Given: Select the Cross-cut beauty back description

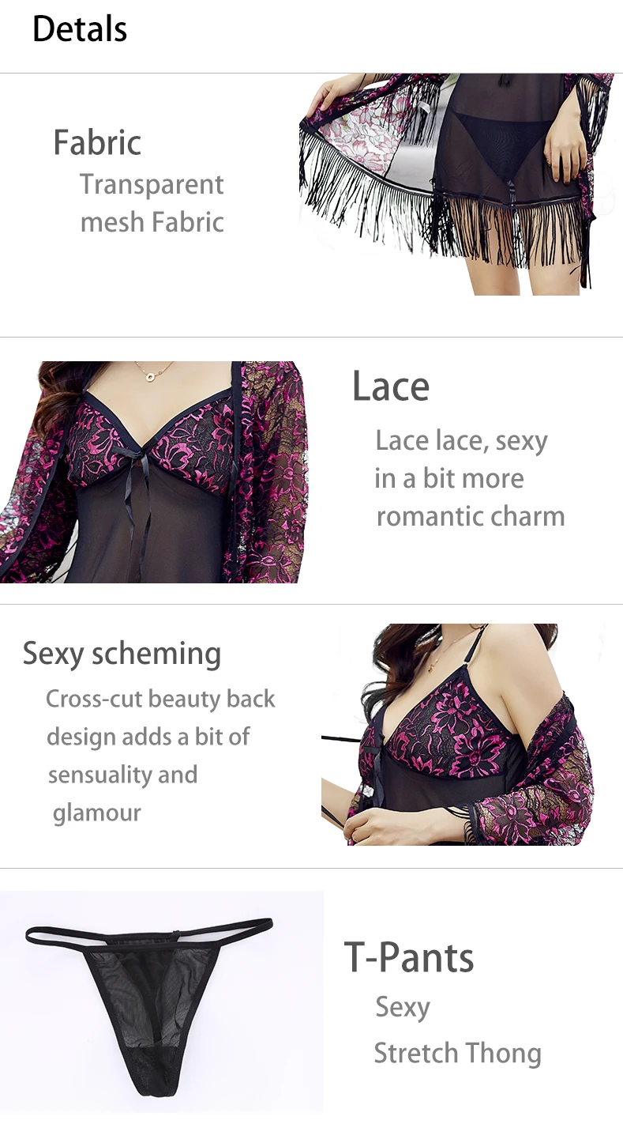Looking at the screenshot, I should 160,756.
